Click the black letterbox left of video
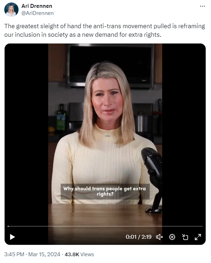Image resolution: width=211 pixels, height=263 pixels. pyautogui.click(x=26, y=134)
